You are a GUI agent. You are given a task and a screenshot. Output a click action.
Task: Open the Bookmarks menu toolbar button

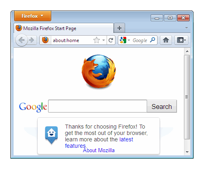coord(181,40)
